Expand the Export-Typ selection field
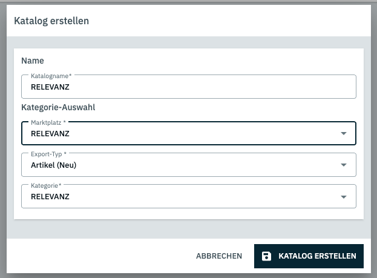The image size is (377, 278). point(182,165)
